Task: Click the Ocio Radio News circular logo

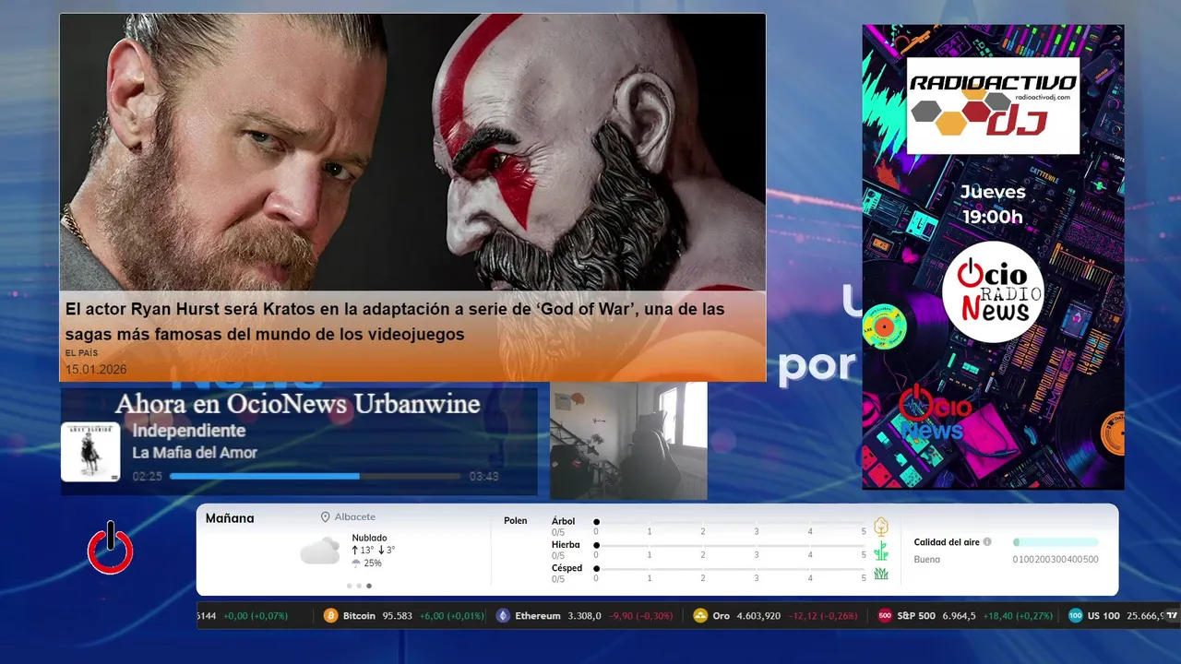Action: pyautogui.click(x=993, y=292)
